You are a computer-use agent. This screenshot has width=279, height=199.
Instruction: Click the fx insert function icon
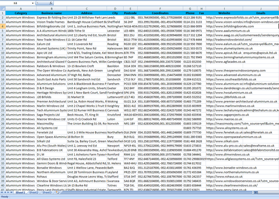point(51,3)
